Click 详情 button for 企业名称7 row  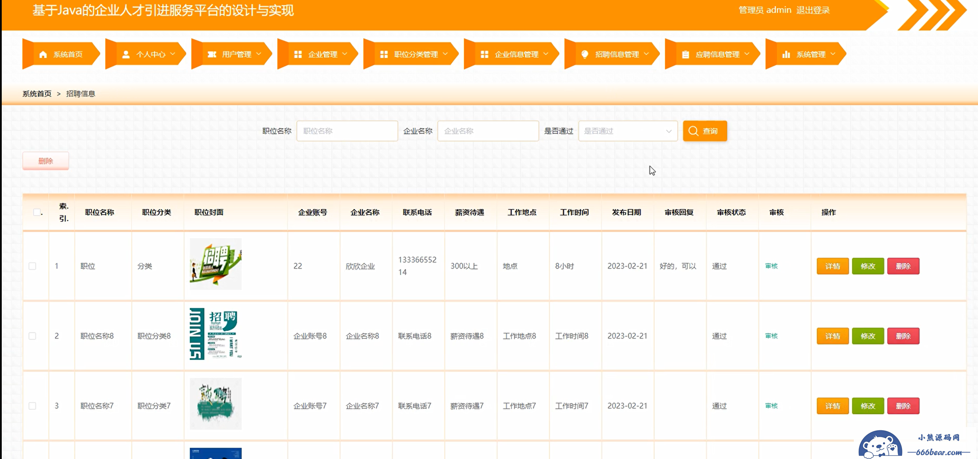[x=833, y=406]
